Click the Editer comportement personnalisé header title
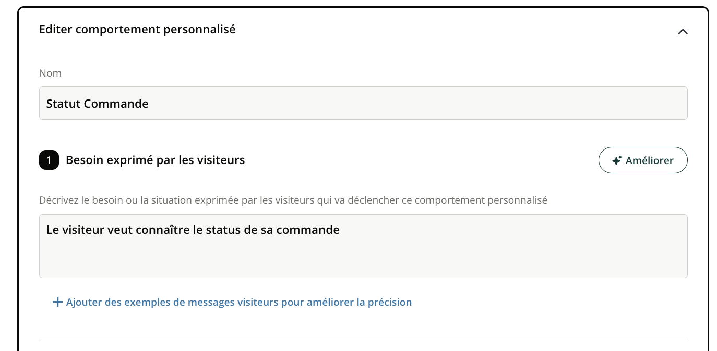Viewport: 717px width, 351px height. click(x=137, y=30)
